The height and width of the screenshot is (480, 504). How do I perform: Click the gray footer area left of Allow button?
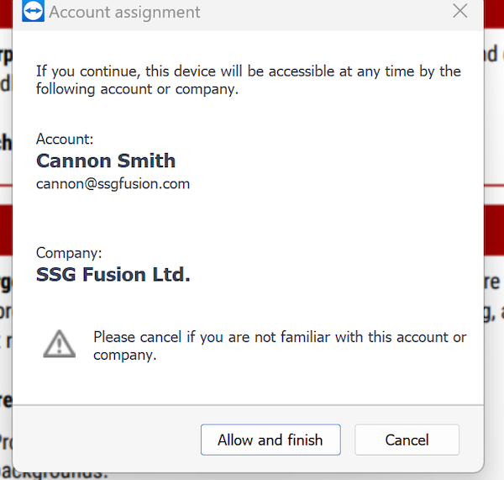(106, 440)
